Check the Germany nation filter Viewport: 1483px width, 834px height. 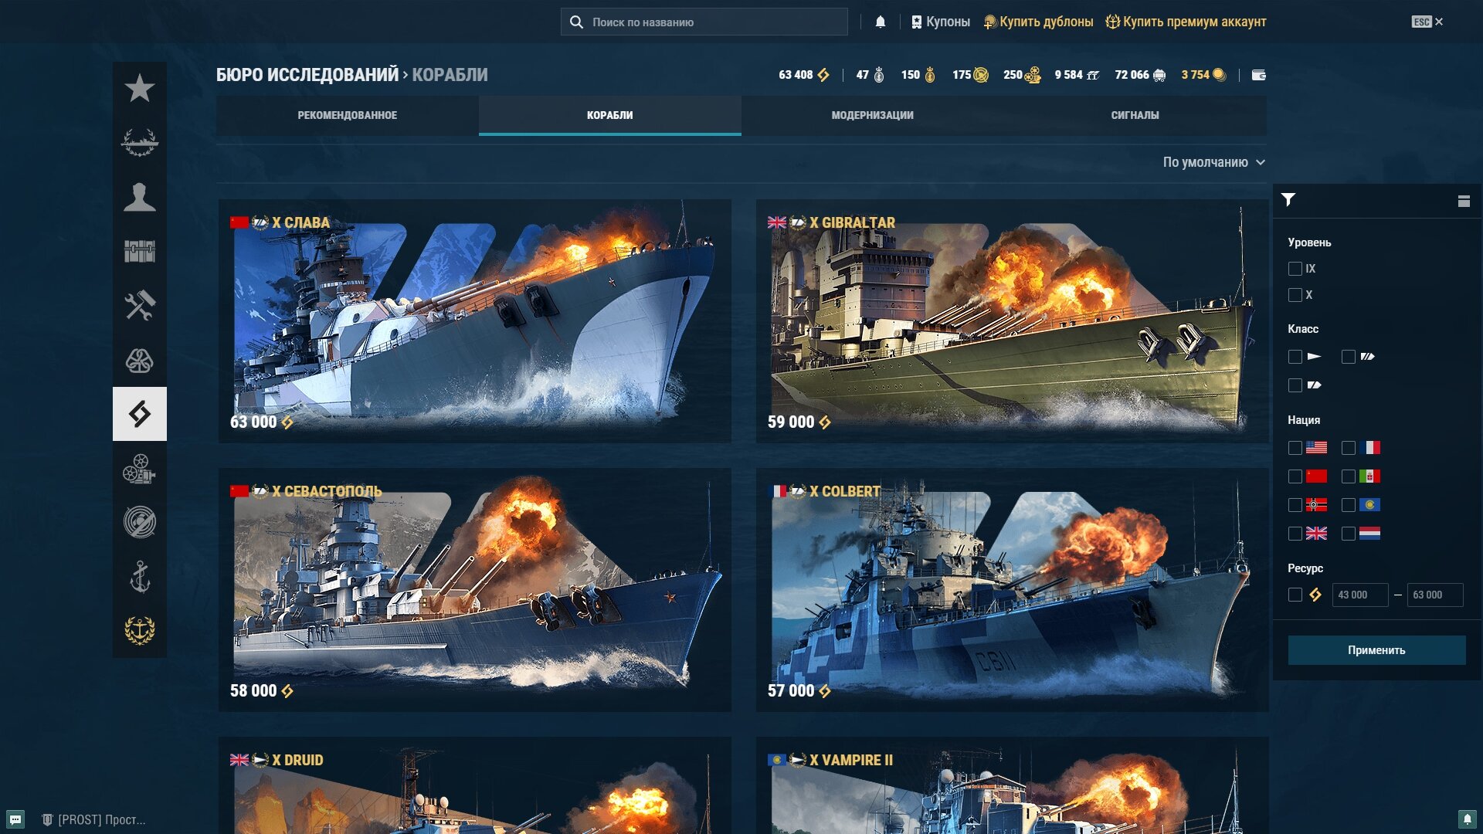[x=1295, y=505]
